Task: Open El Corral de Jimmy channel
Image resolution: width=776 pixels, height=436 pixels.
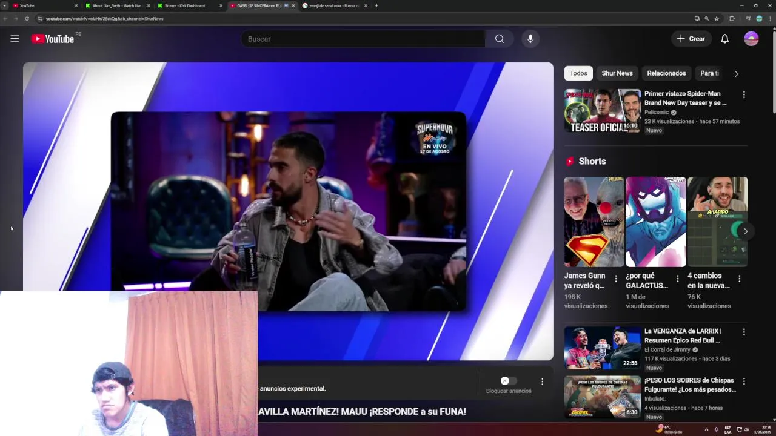Action: coord(667,349)
